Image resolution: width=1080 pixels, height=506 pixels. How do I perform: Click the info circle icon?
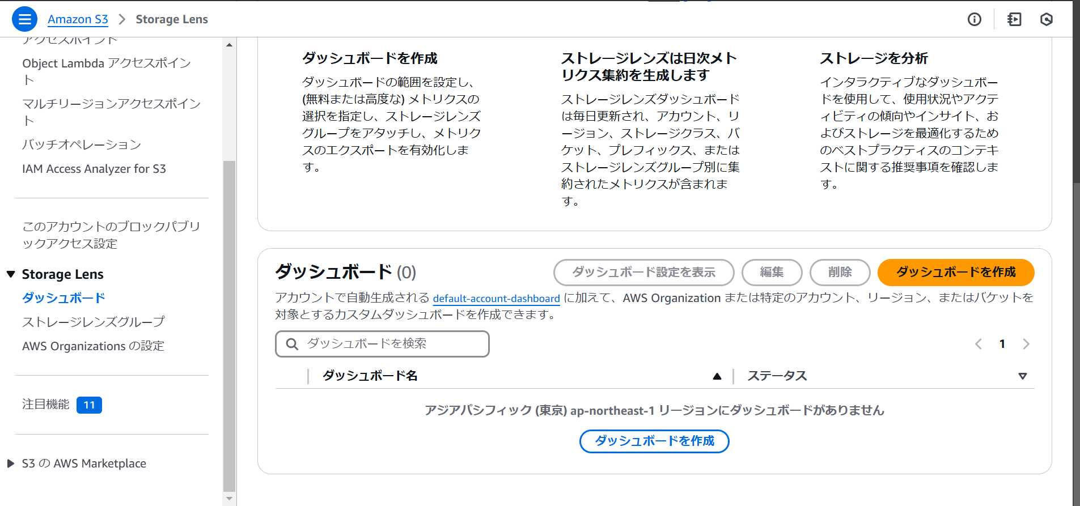(974, 19)
